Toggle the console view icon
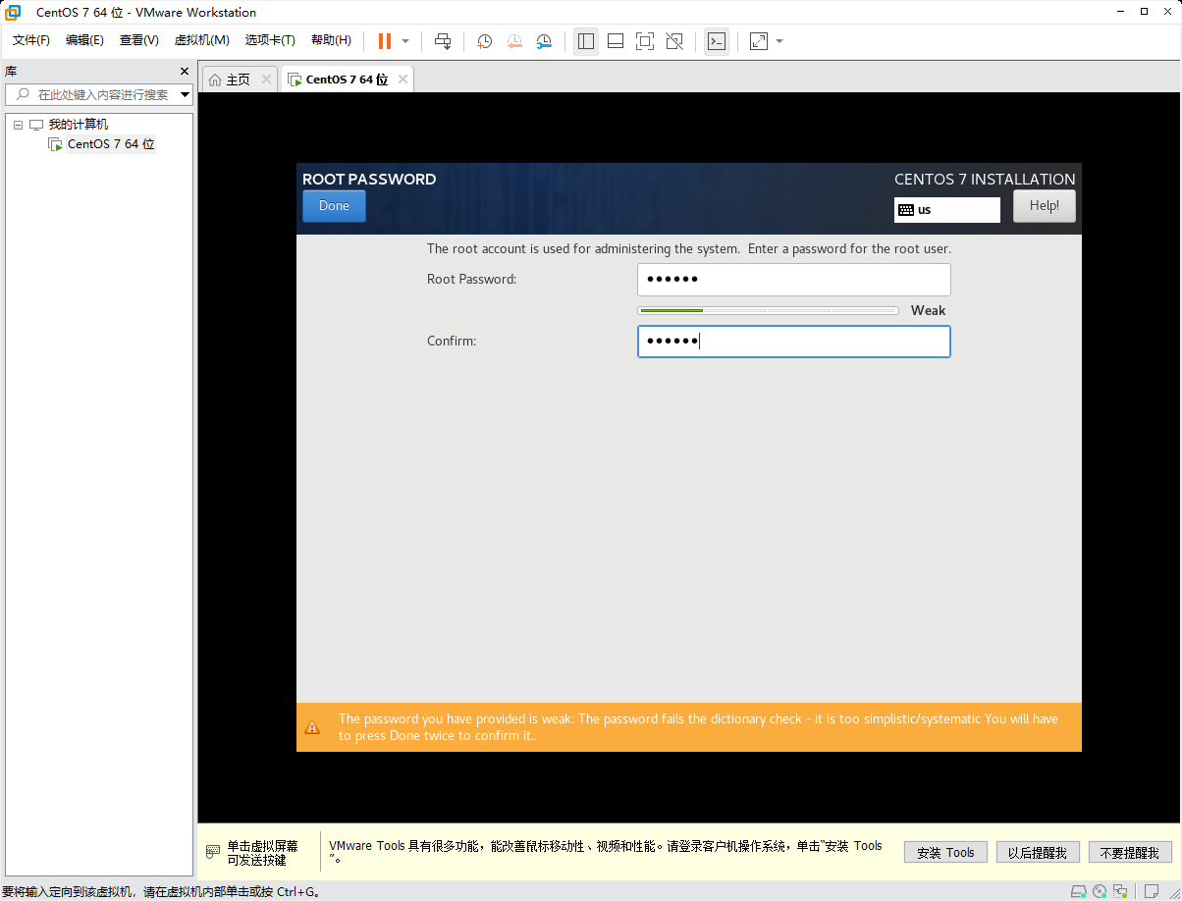This screenshot has height=901, width=1182. pyautogui.click(x=717, y=41)
